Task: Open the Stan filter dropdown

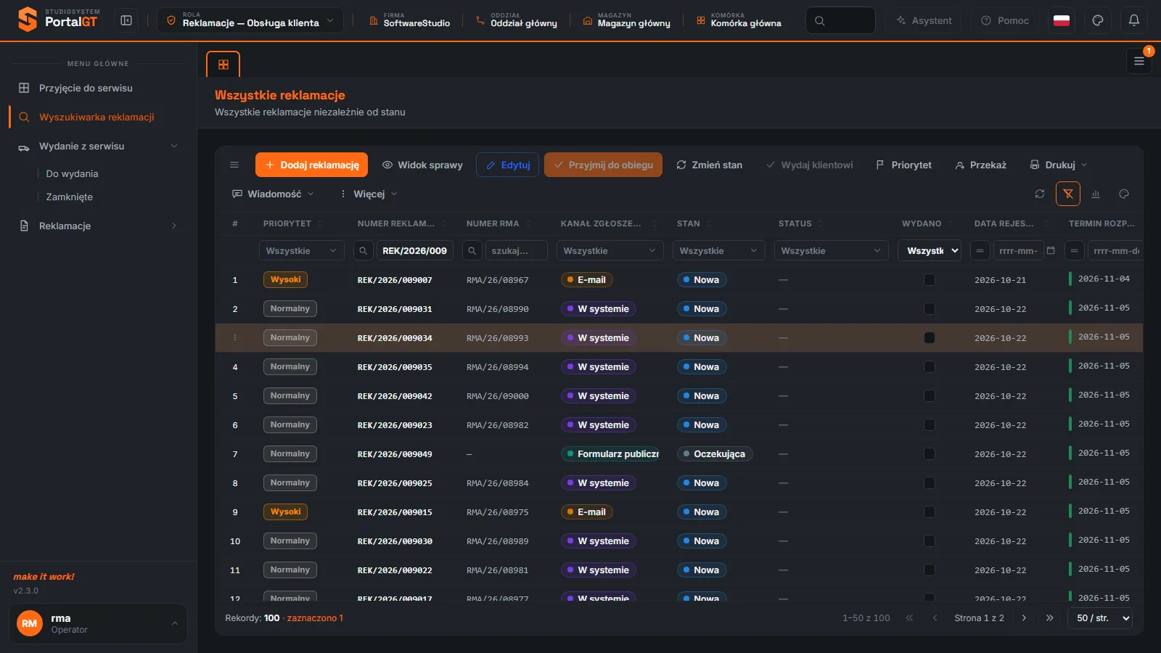Action: click(719, 250)
